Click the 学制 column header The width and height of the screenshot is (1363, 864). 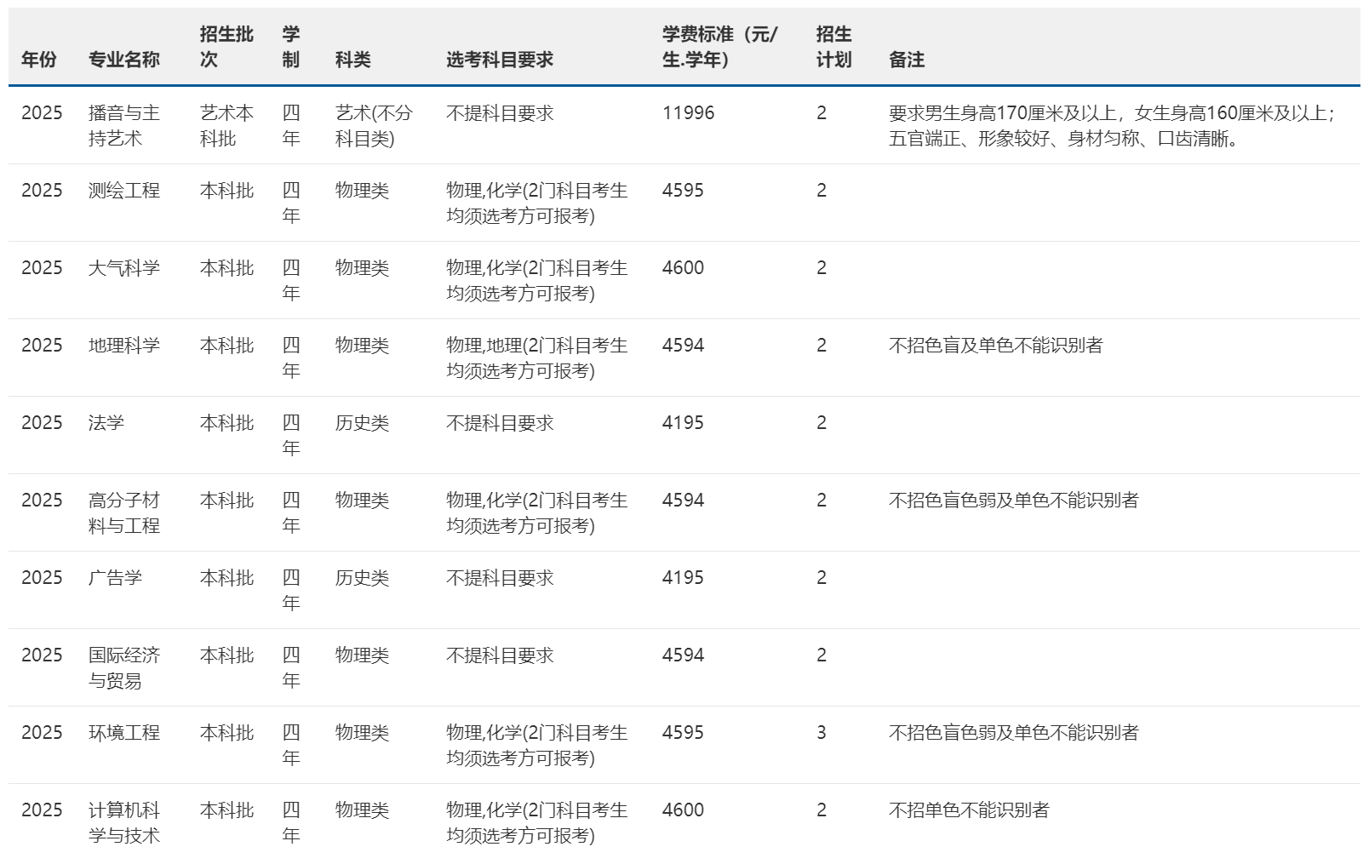point(289,47)
